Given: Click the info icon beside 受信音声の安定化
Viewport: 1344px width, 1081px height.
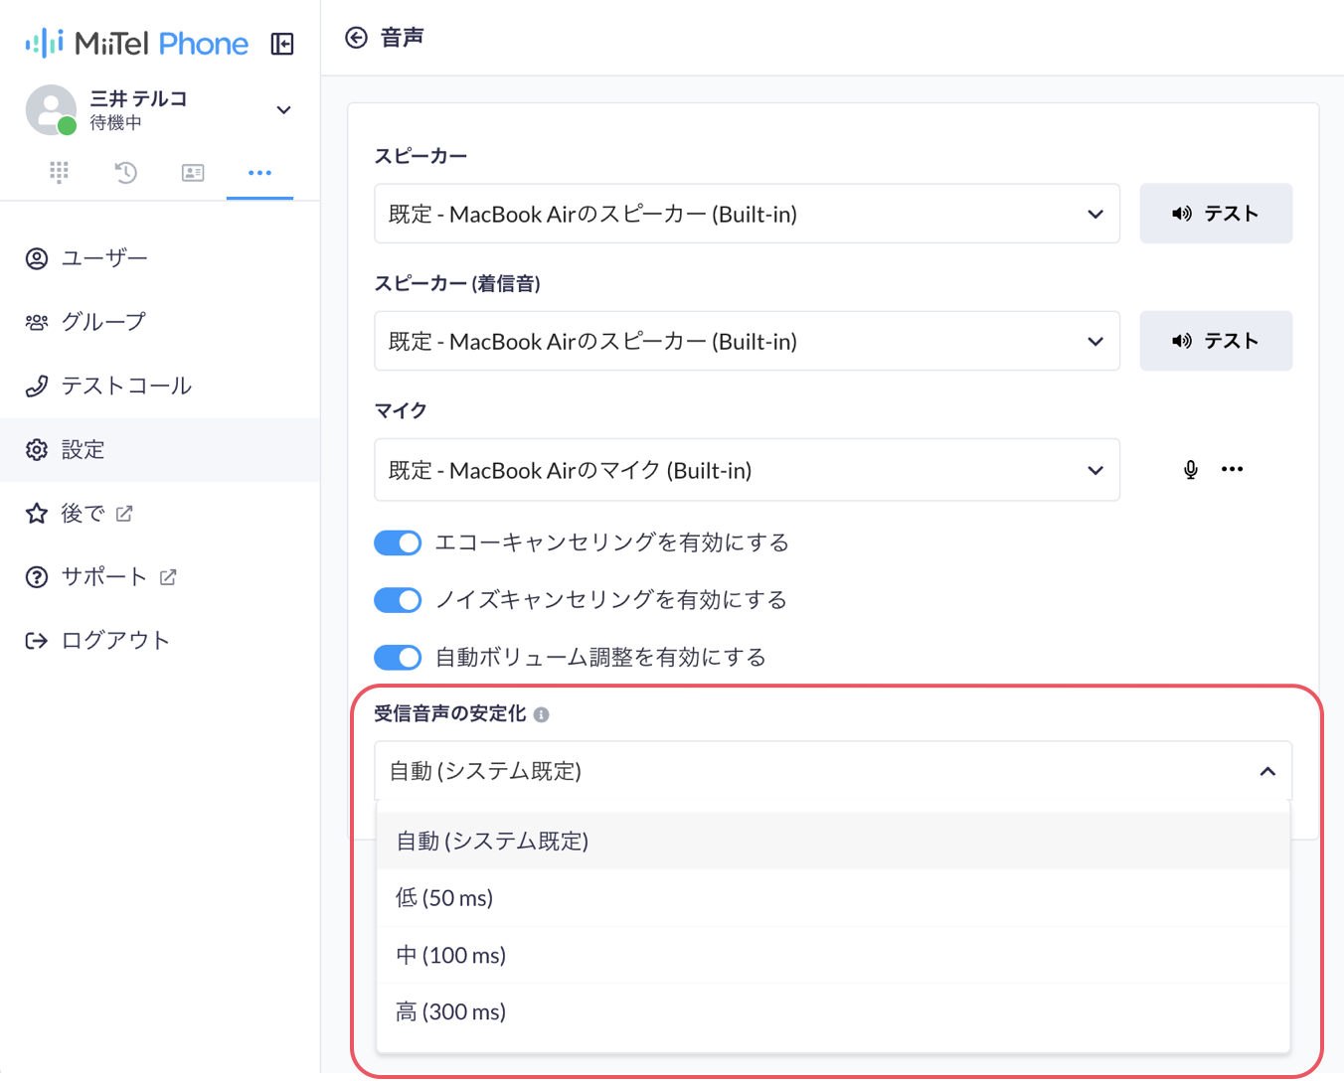Looking at the screenshot, I should pos(541,714).
